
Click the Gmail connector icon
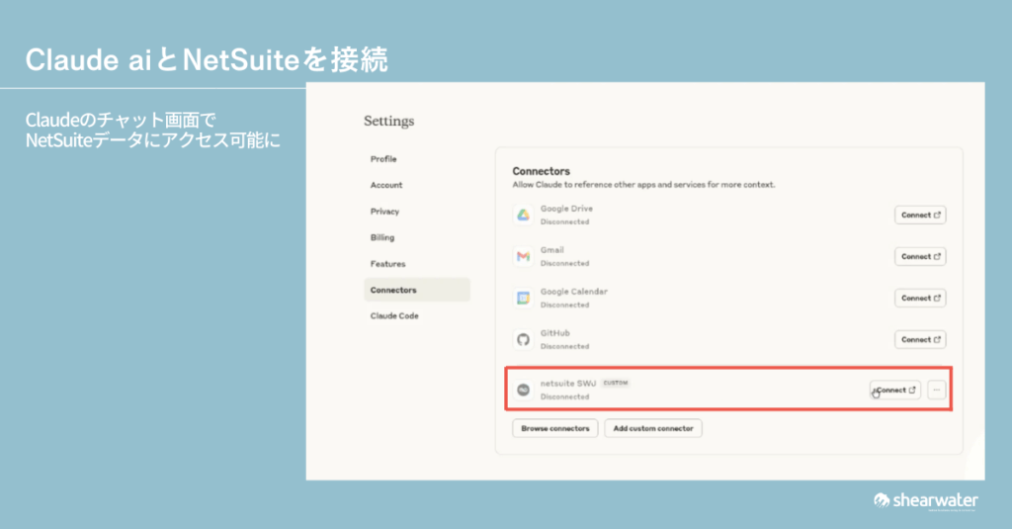pyautogui.click(x=523, y=256)
